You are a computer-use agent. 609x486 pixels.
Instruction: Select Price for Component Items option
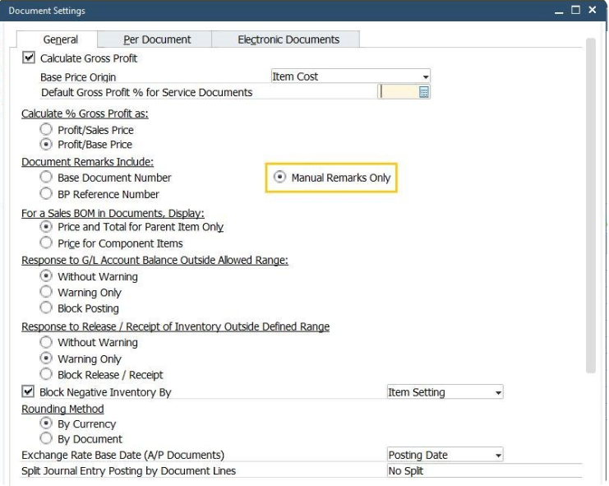point(46,243)
